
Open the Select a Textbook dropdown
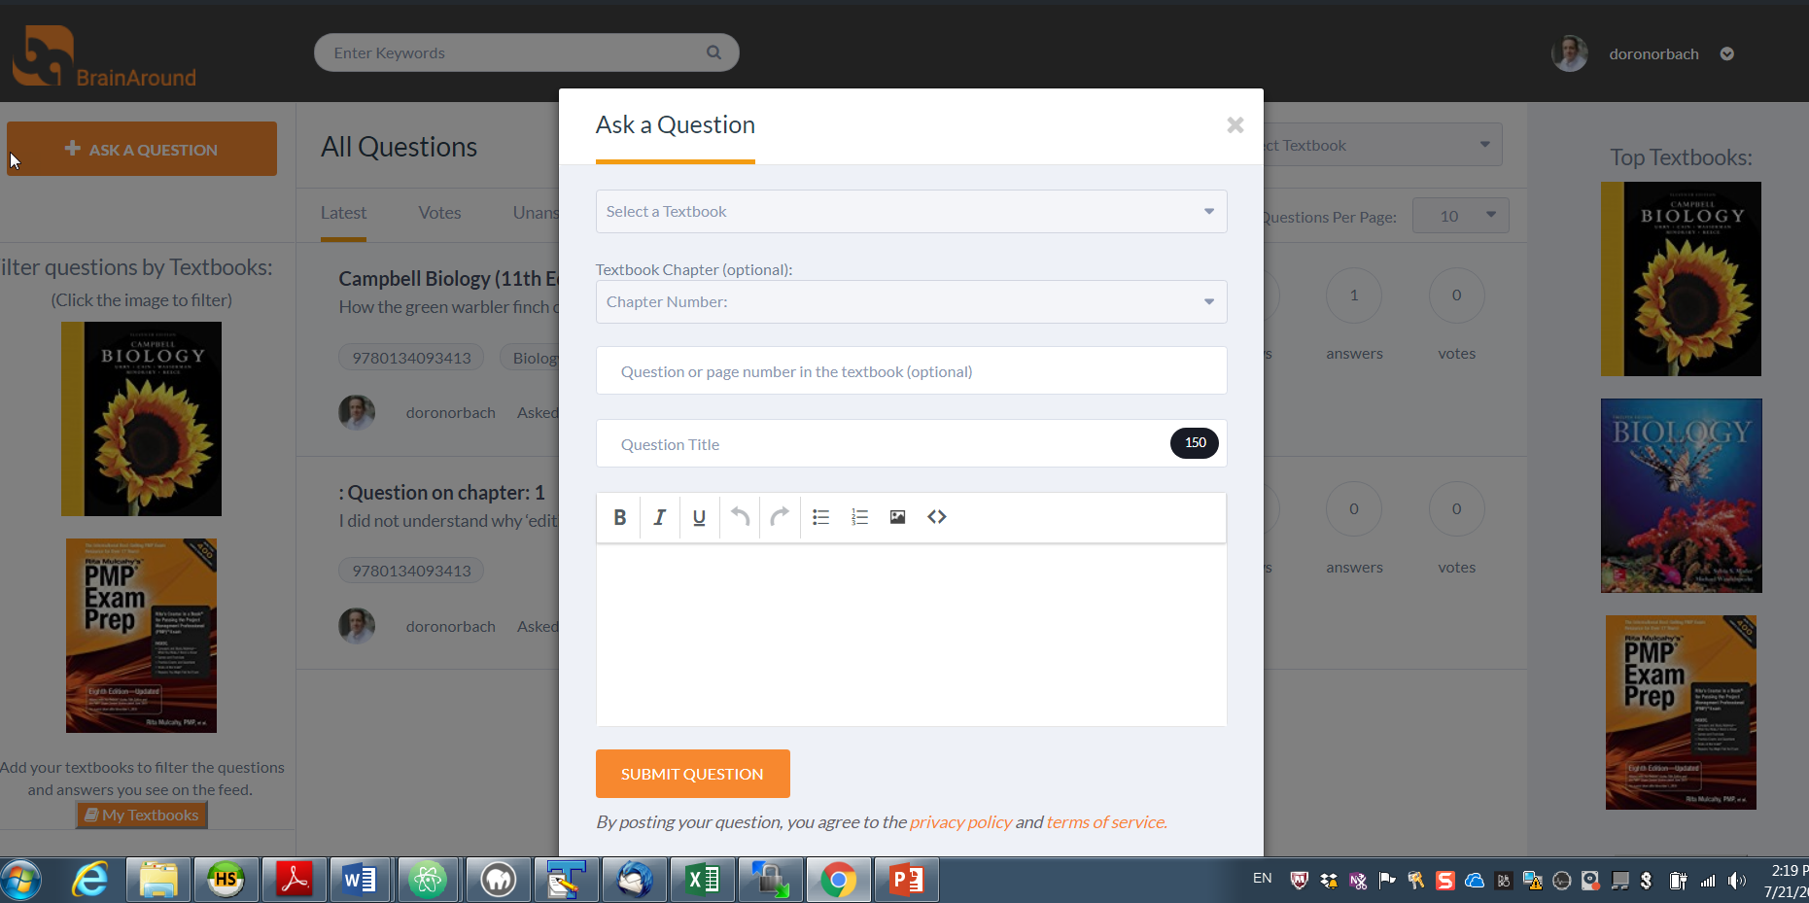(911, 211)
